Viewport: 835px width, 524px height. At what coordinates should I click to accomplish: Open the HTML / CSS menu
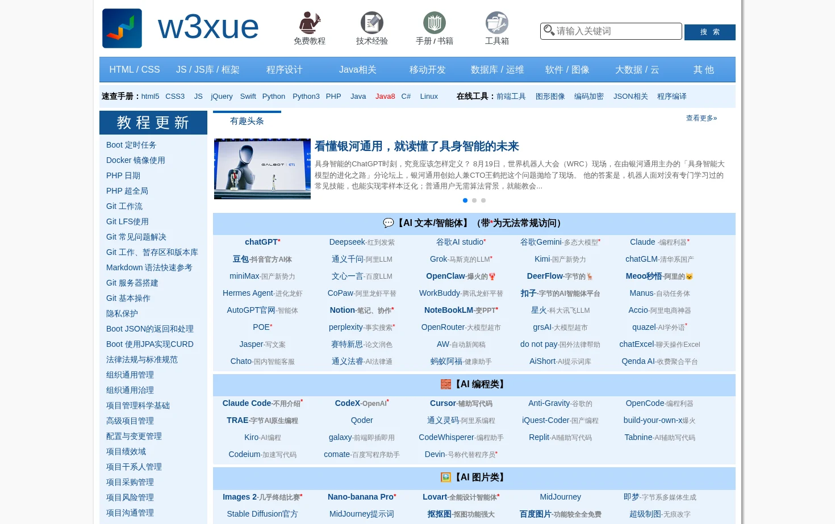tap(135, 70)
